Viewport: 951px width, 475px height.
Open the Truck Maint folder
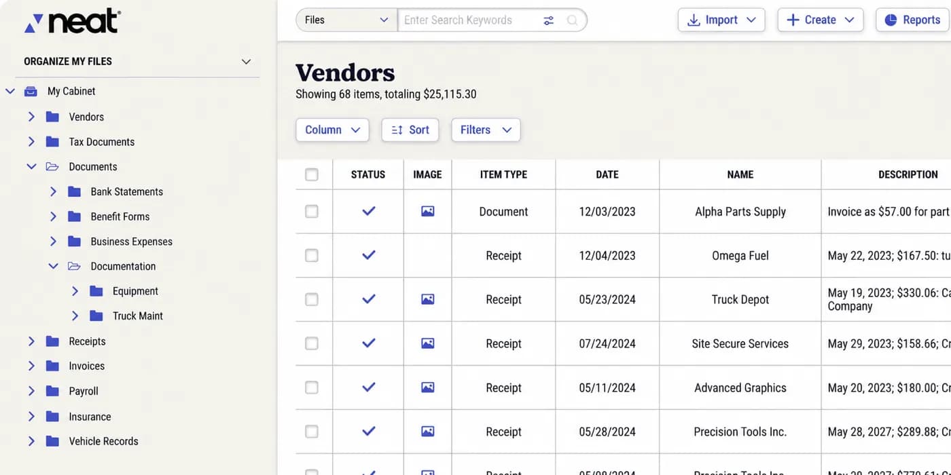point(138,316)
